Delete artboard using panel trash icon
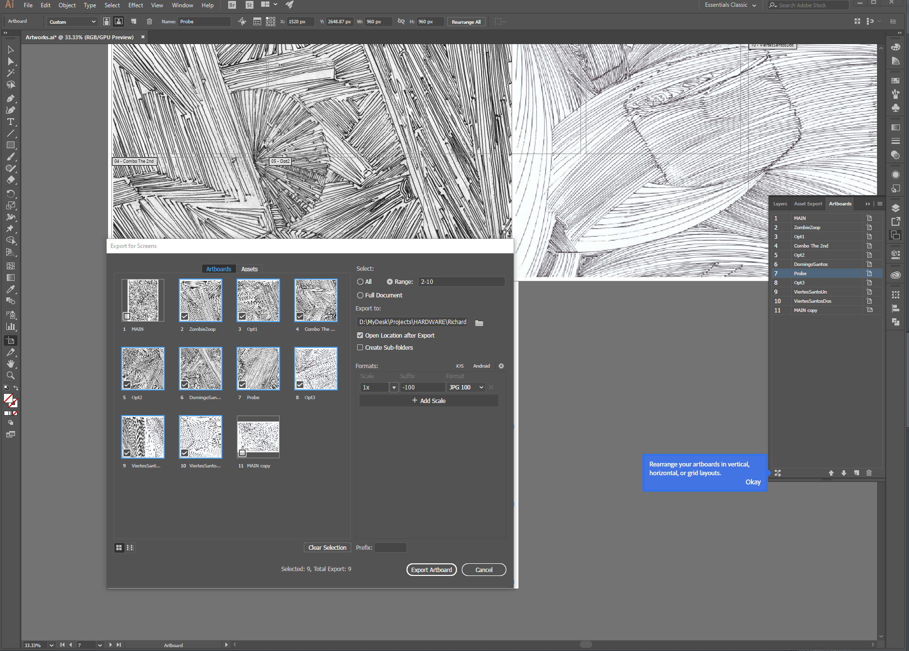This screenshot has width=909, height=651. (x=869, y=473)
